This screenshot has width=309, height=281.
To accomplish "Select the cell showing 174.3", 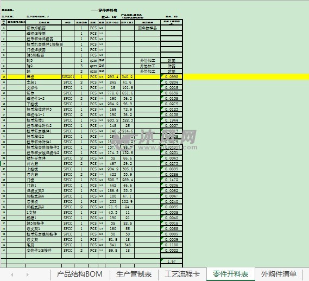I will tap(113, 152).
